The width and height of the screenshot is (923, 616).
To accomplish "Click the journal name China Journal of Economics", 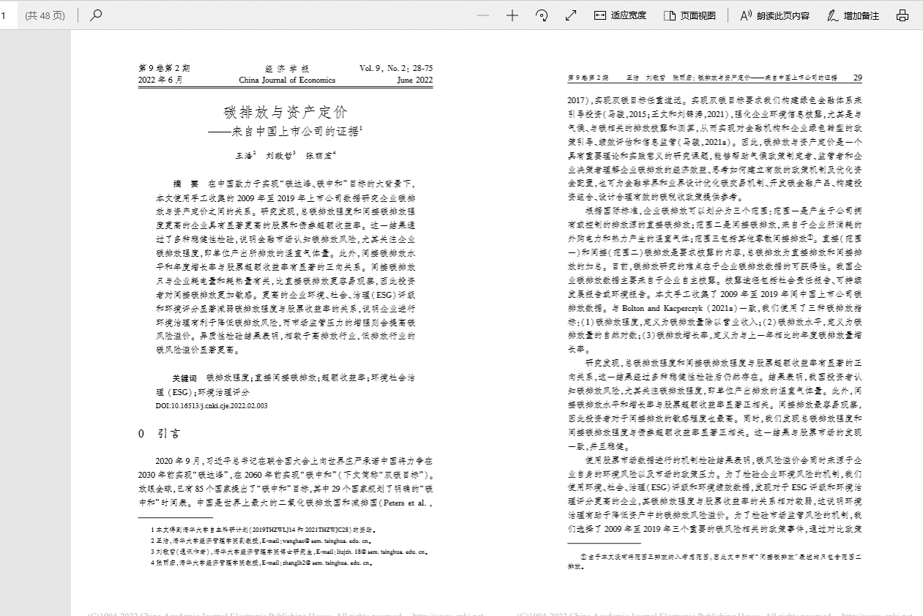I will click(x=287, y=80).
